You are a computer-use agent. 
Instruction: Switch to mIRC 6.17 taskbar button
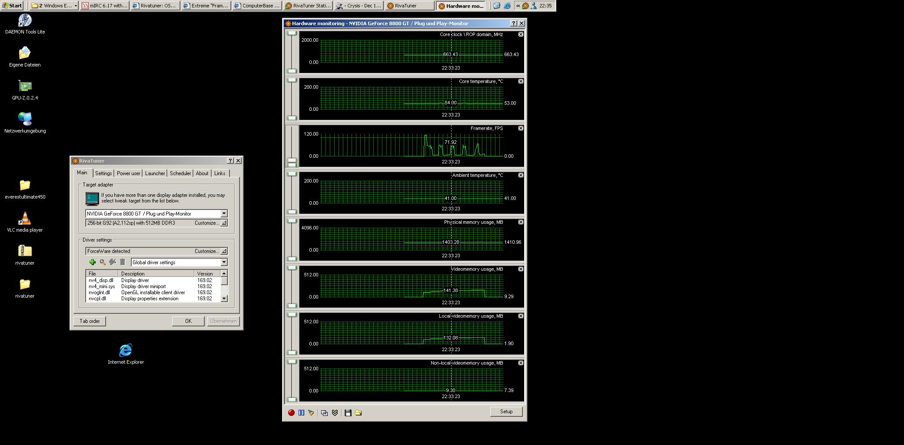click(104, 6)
